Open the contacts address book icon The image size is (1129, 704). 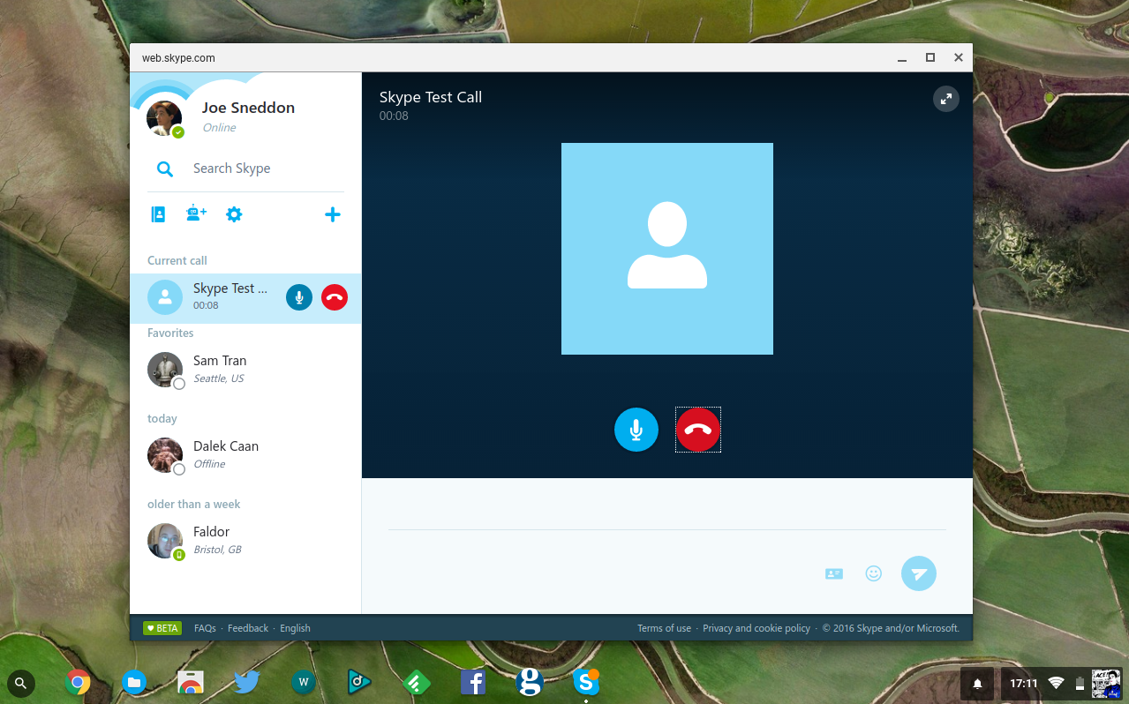coord(158,214)
